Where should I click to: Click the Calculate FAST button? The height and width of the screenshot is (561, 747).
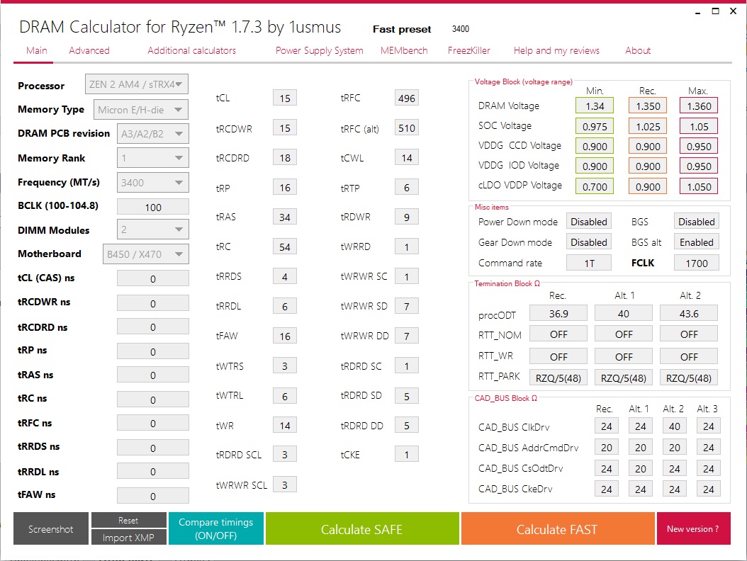tap(557, 528)
